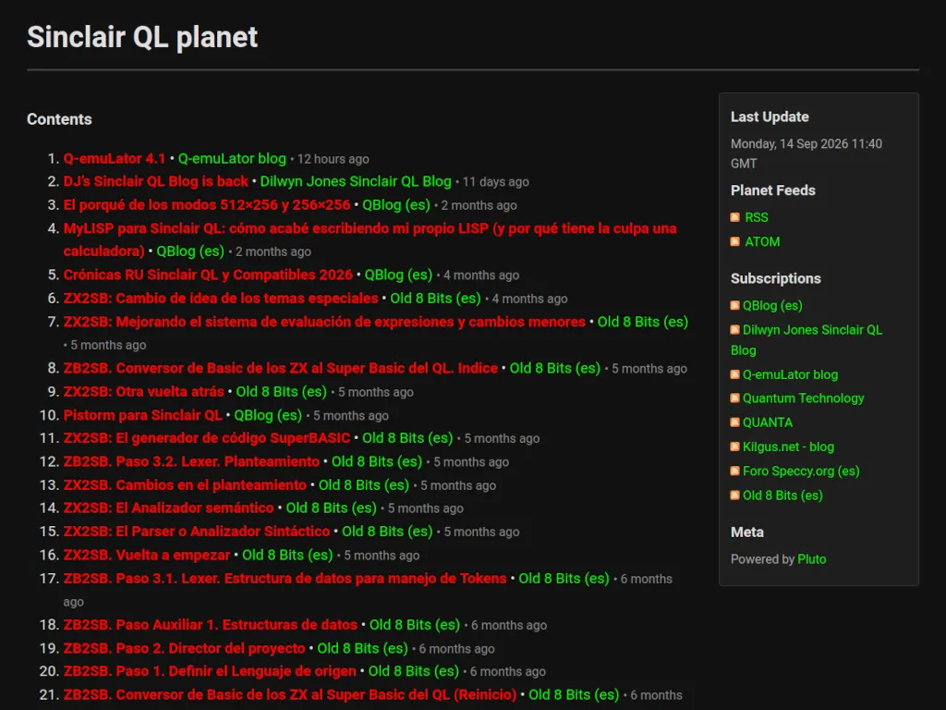Open ZX2SB. Vuelta a empezar
Screen dimensions: 946x710
147,556
